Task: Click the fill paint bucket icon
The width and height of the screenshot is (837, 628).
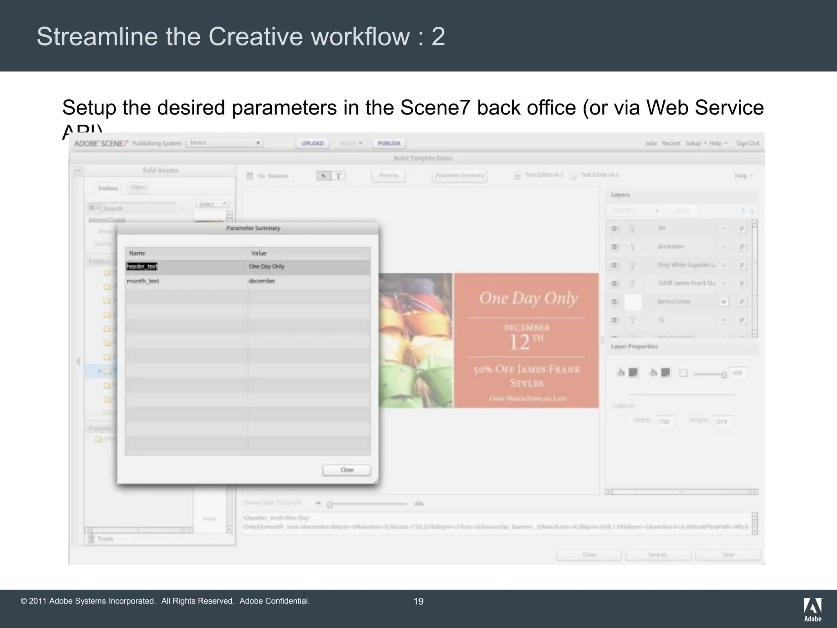Action: (621, 372)
